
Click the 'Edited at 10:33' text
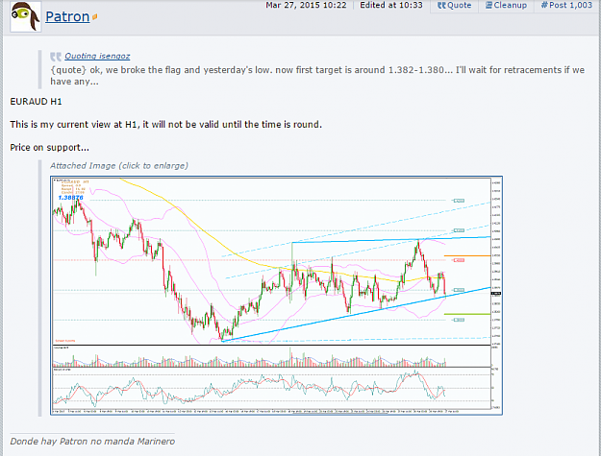click(391, 6)
